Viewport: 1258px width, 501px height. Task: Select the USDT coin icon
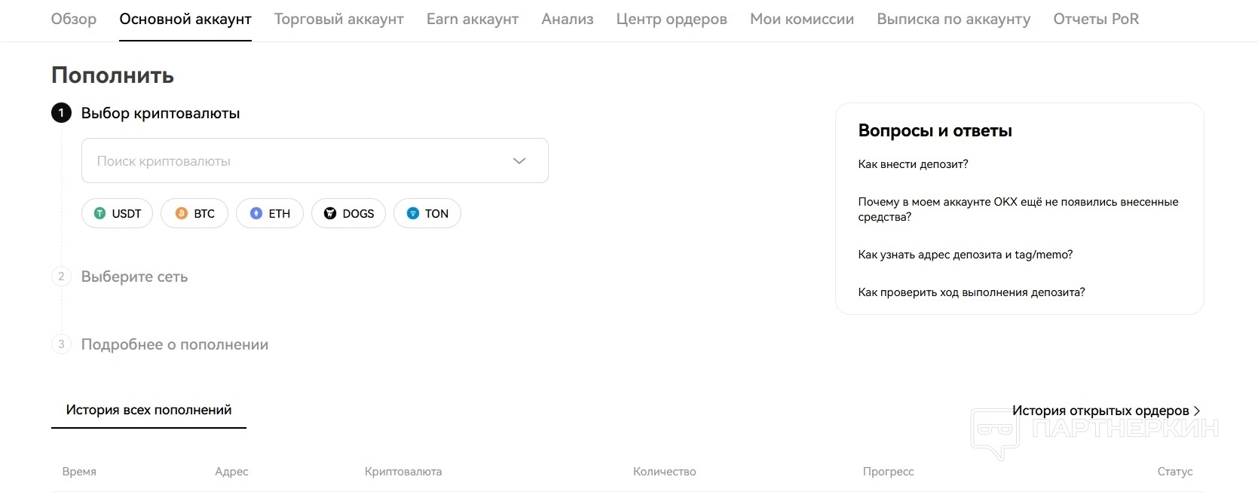click(99, 213)
